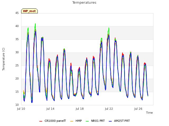Toggle the CR1000 panelT legend entry
This screenshot has height=126, width=169.
click(x=53, y=121)
